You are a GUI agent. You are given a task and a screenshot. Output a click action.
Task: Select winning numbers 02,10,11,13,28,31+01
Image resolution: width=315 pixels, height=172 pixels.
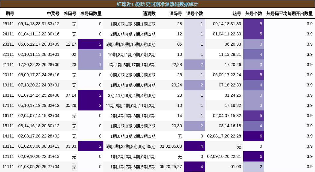point(39,54)
